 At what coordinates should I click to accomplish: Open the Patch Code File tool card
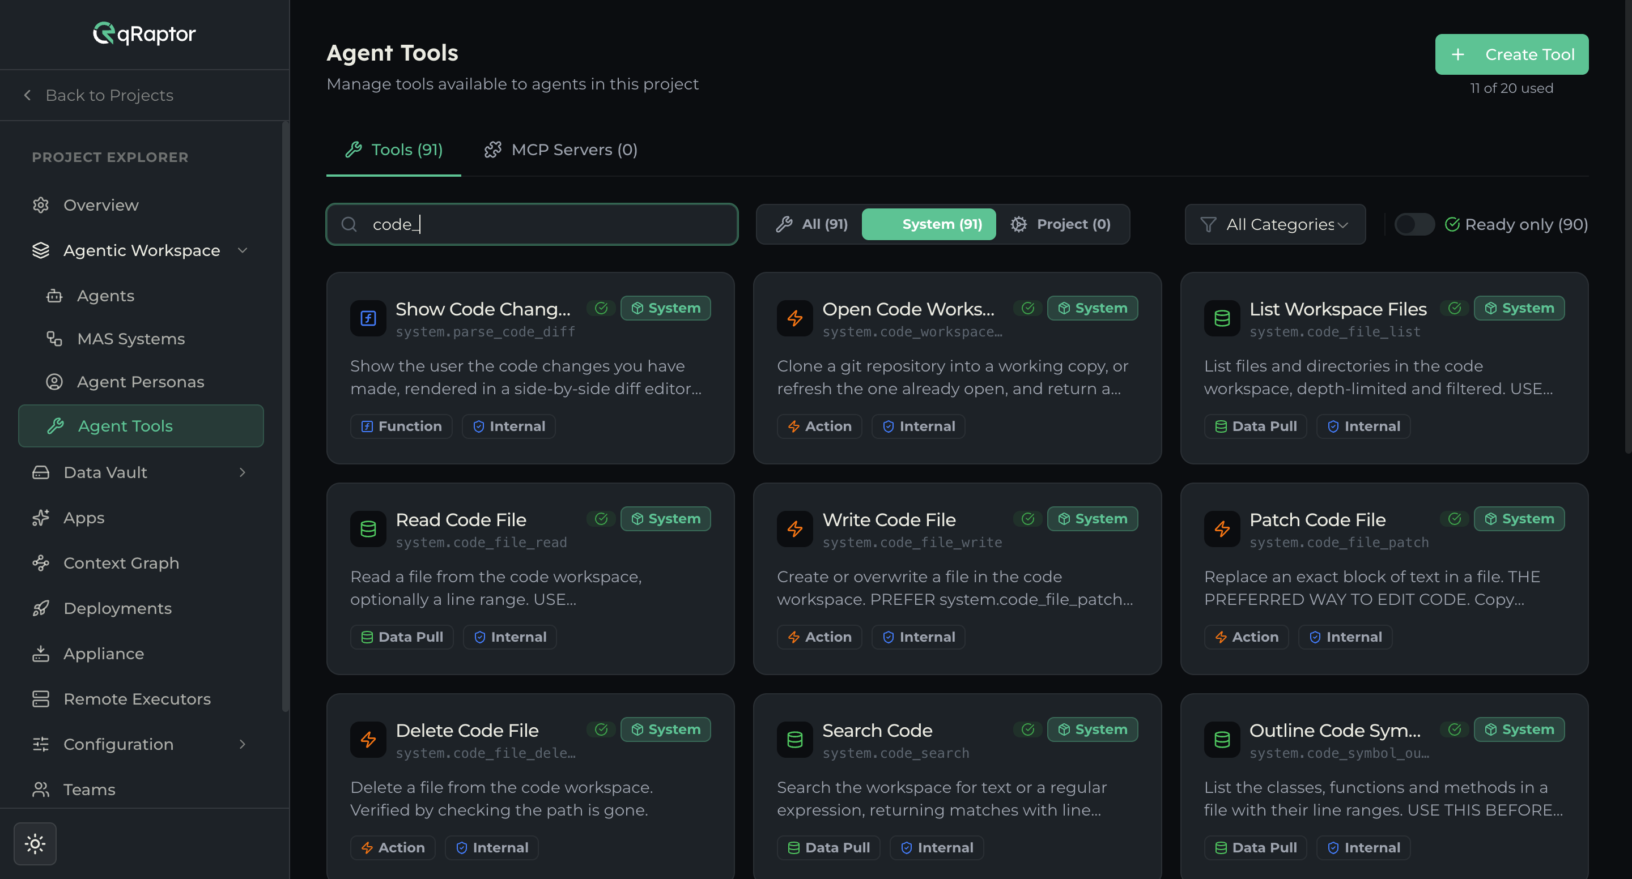1384,579
